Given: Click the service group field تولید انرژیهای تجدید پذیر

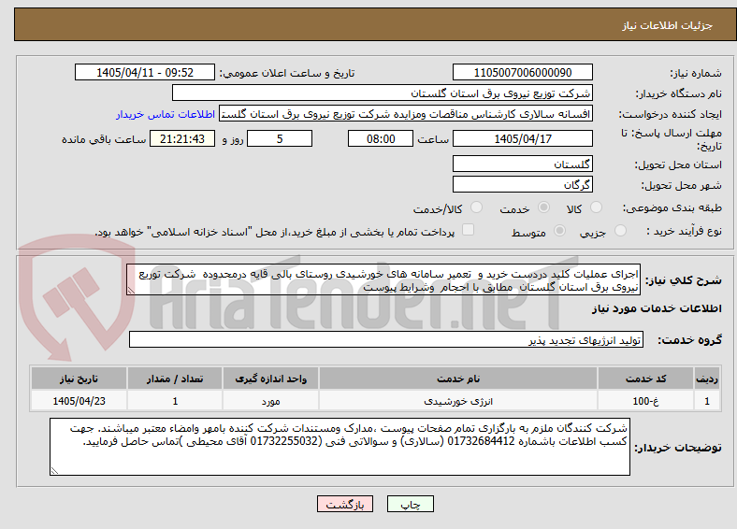Looking at the screenshot, I should (x=386, y=339).
